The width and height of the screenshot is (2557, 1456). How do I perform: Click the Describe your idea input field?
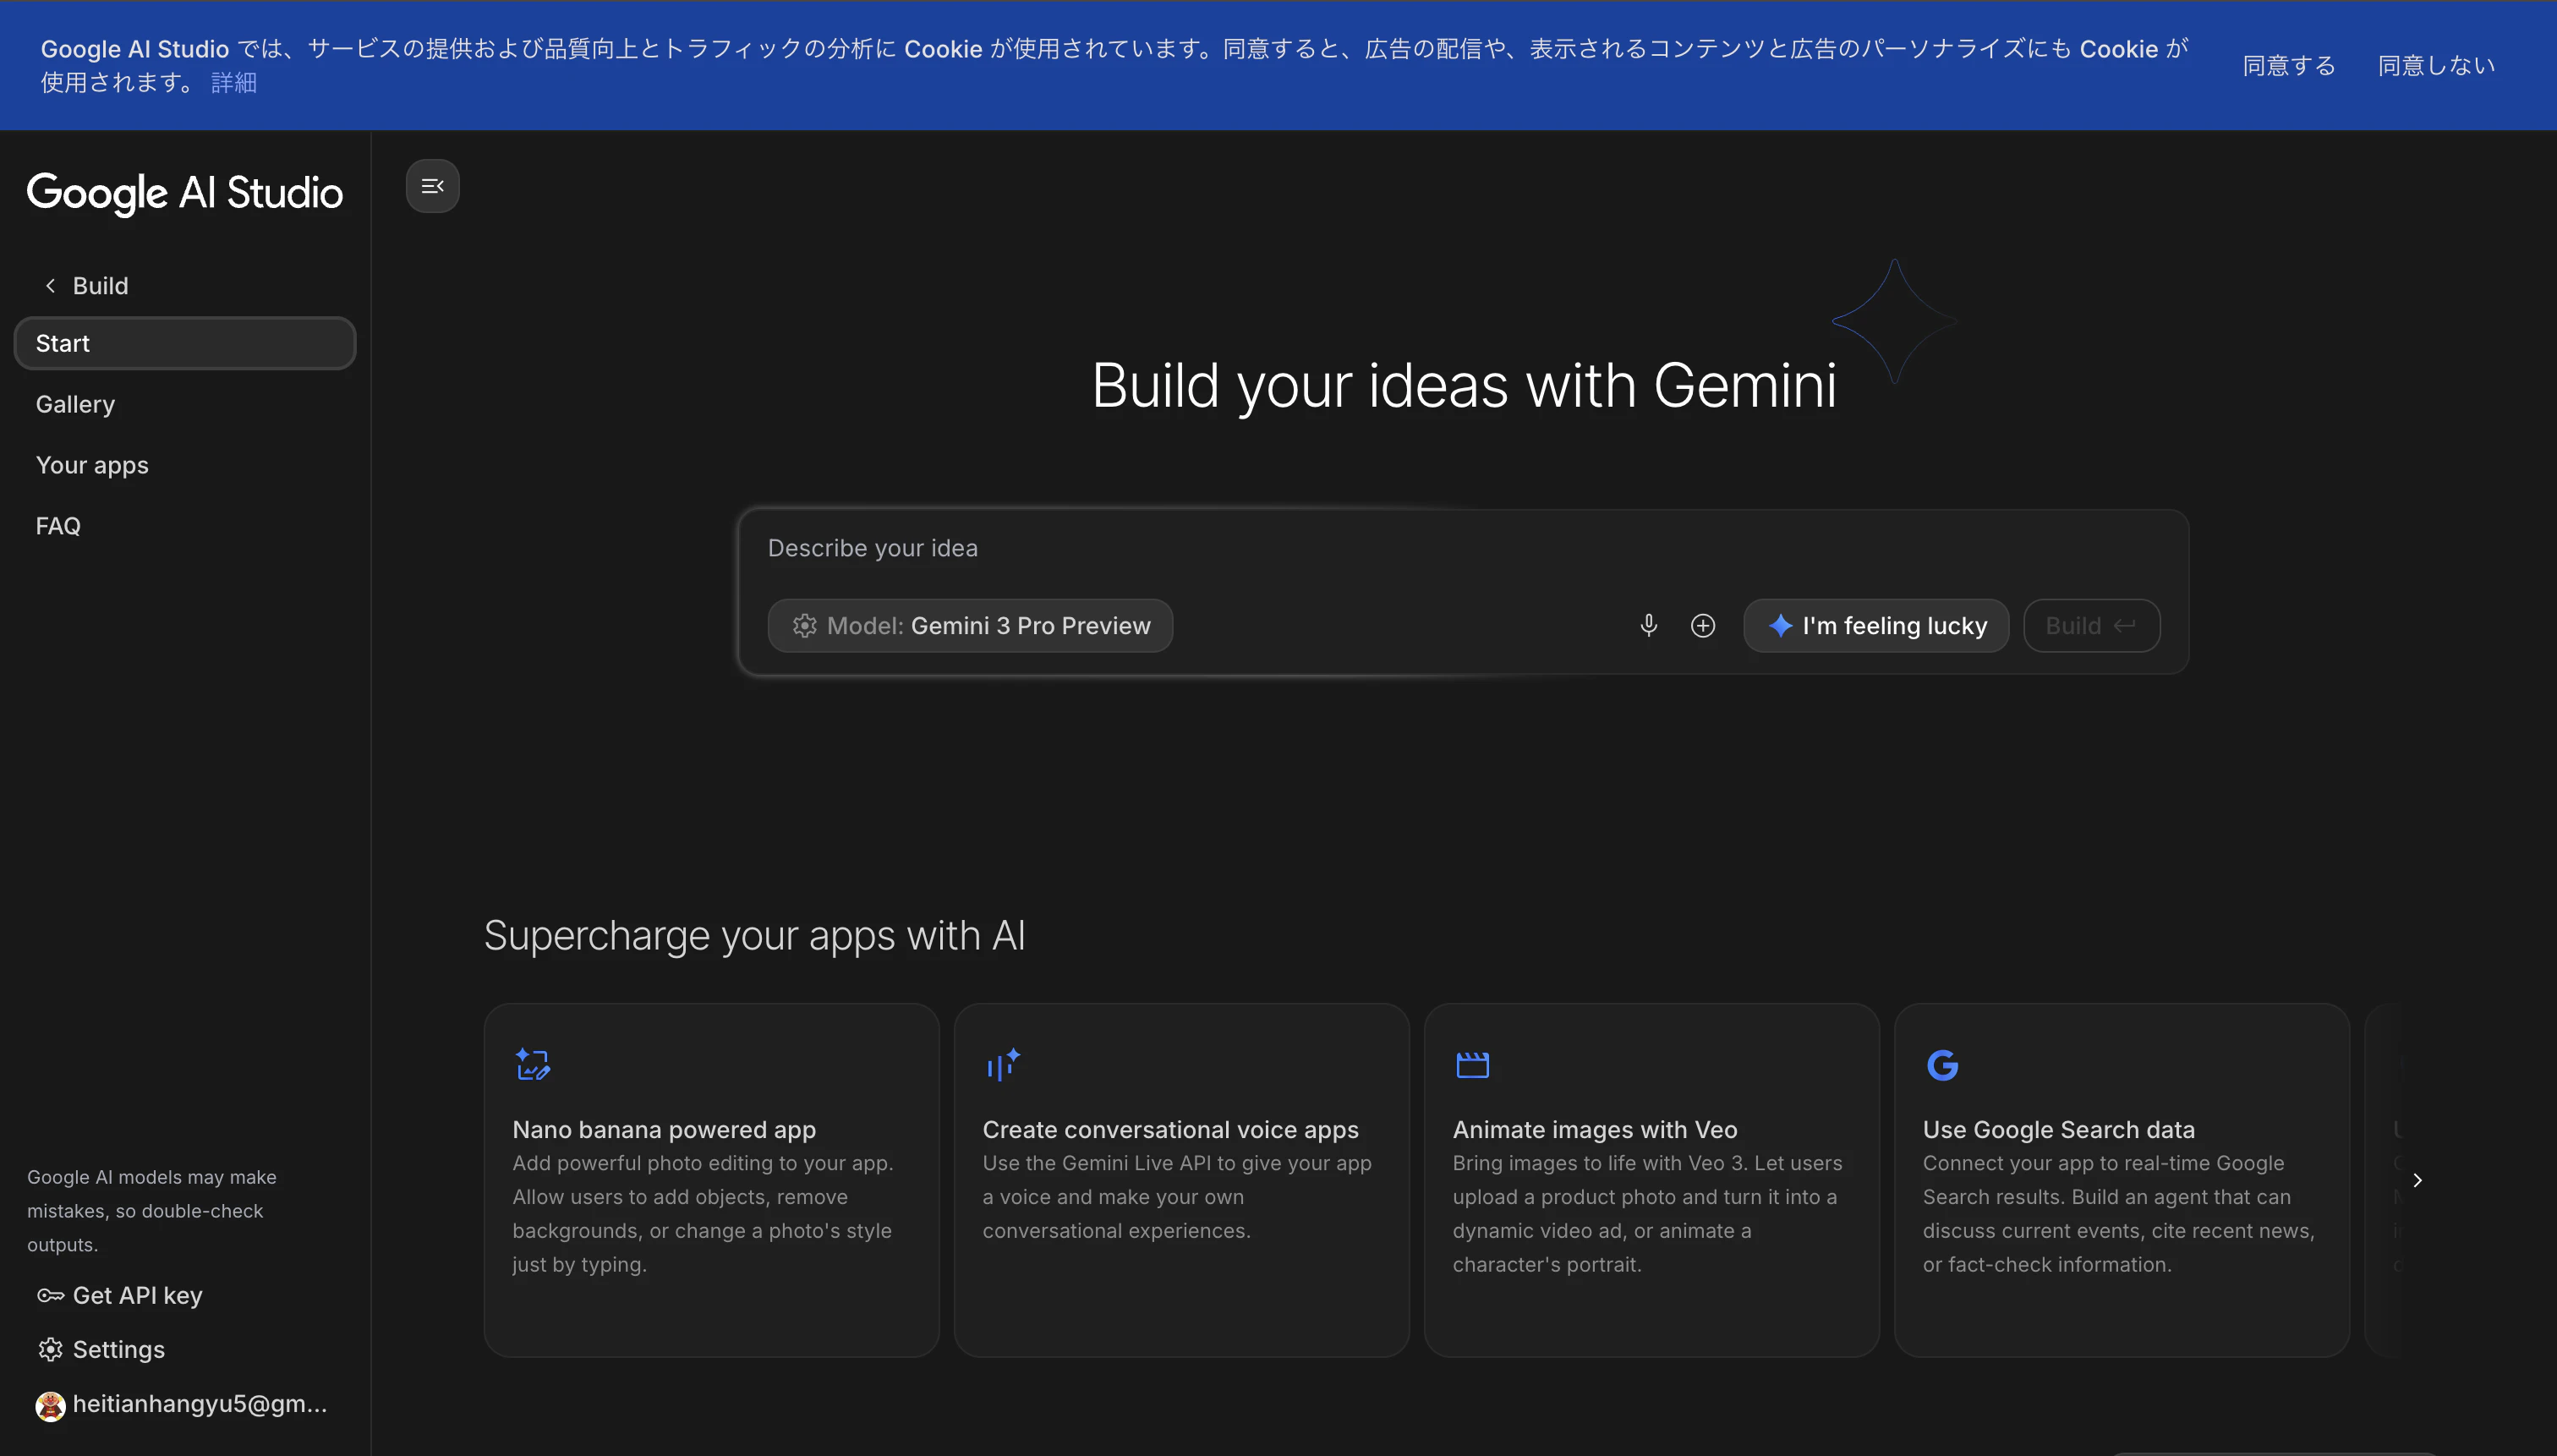(1463, 549)
